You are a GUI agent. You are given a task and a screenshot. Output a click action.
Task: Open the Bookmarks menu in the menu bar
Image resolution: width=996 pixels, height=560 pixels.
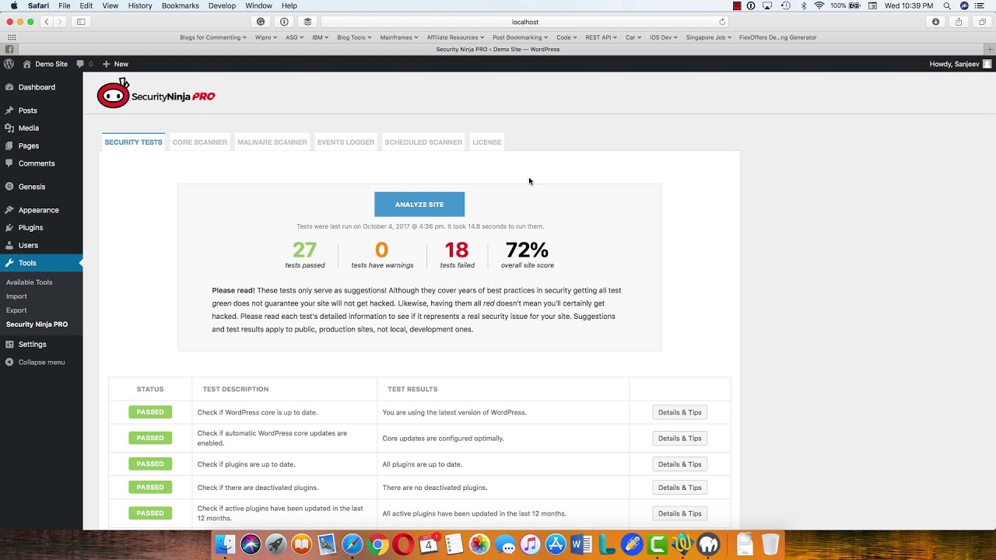[x=180, y=5]
